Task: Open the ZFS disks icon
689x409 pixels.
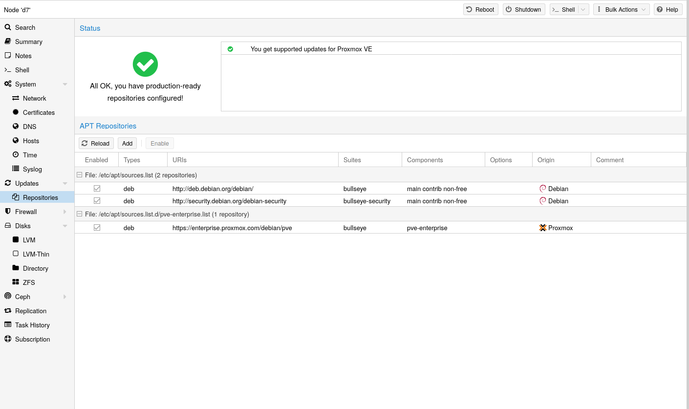Action: [x=16, y=282]
